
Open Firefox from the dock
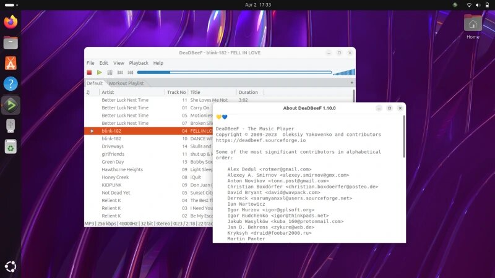[x=11, y=22]
